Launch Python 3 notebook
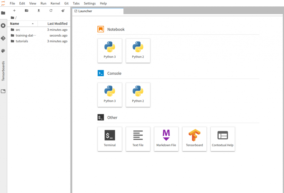The width and height of the screenshot is (284, 193). coord(110,51)
